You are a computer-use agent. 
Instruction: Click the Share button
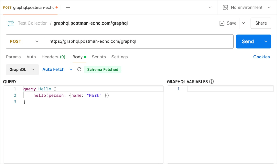(261, 23)
